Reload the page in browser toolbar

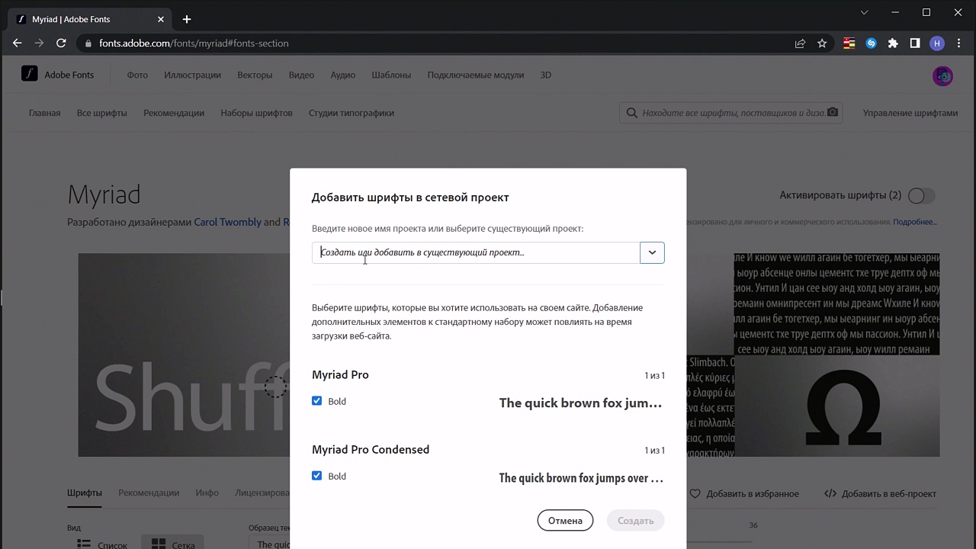62,43
